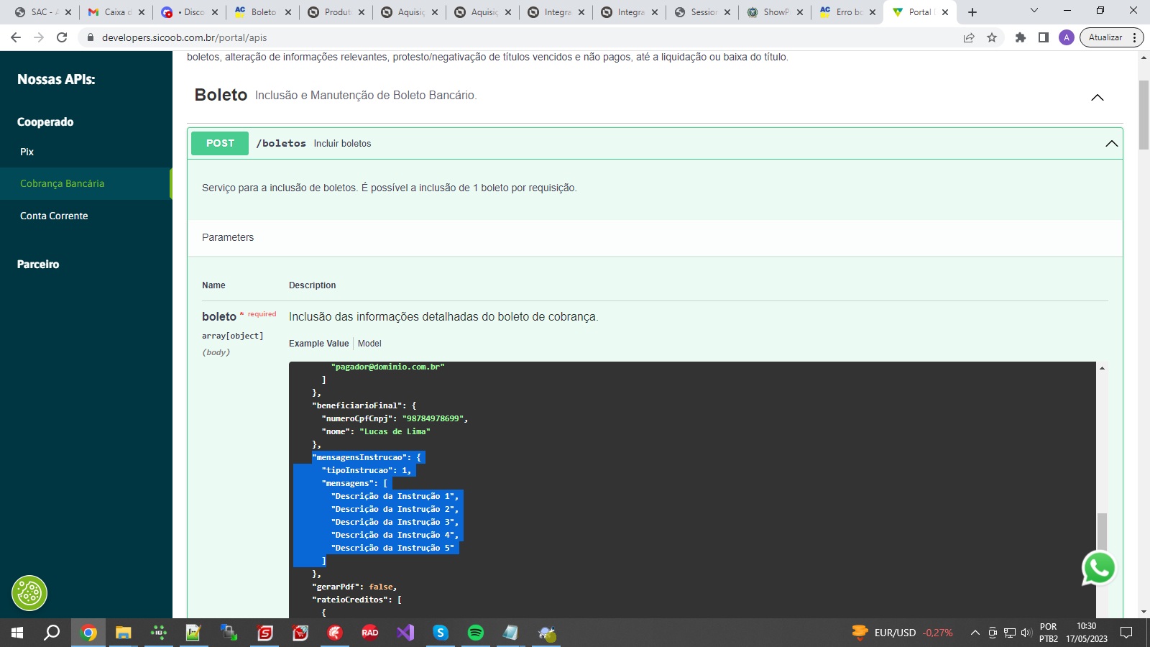1150x647 pixels.
Task: Select 'Cobrança Bancária' in the sidebar
Action: pyautogui.click(x=62, y=183)
